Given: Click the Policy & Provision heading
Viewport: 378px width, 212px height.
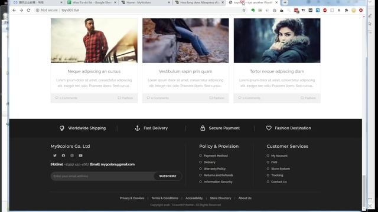Looking at the screenshot, I should (219, 146).
